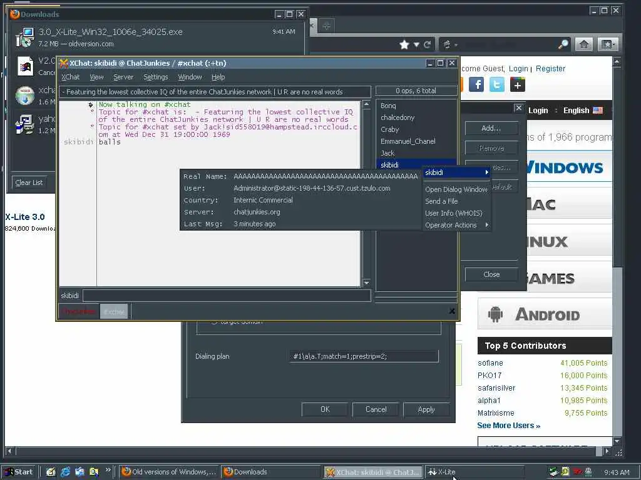Share the page on Facebook
Image resolution: width=641 pixels, height=480 pixels.
476,84
